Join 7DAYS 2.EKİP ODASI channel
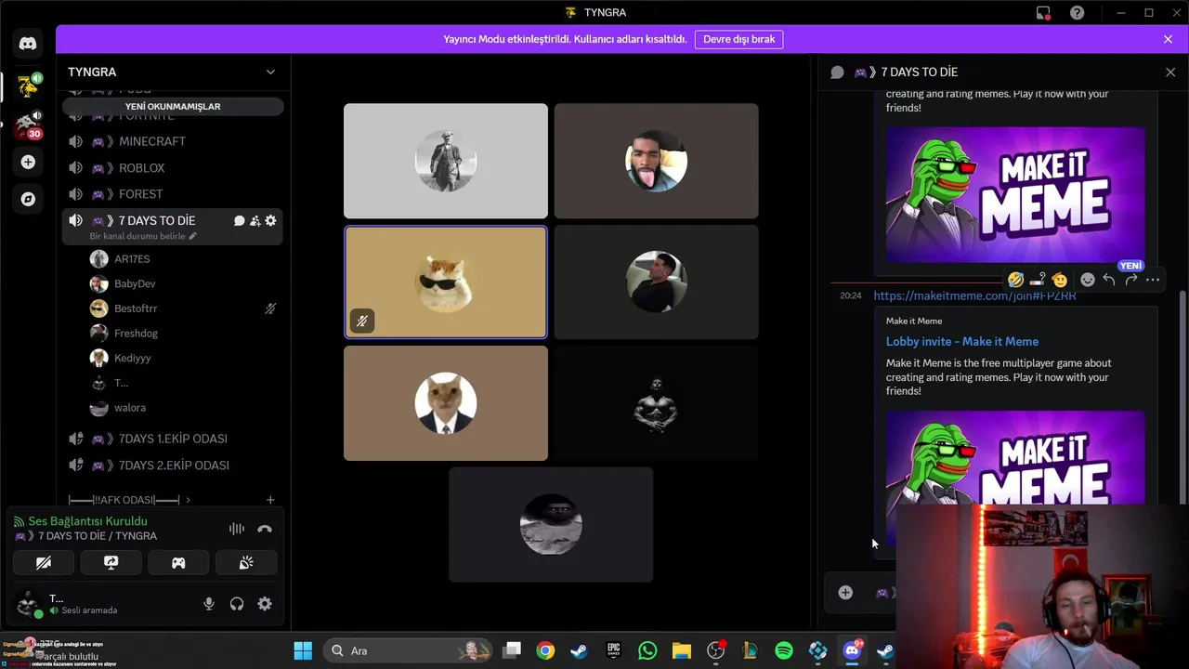Viewport: 1189px width, 669px height. click(x=172, y=466)
